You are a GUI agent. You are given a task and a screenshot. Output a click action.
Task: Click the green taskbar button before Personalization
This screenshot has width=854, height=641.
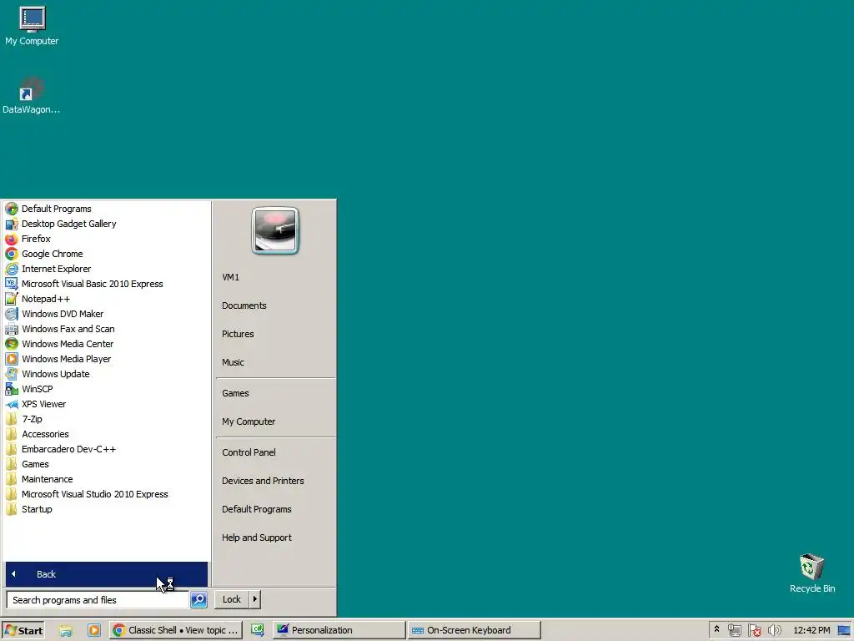[x=257, y=630]
